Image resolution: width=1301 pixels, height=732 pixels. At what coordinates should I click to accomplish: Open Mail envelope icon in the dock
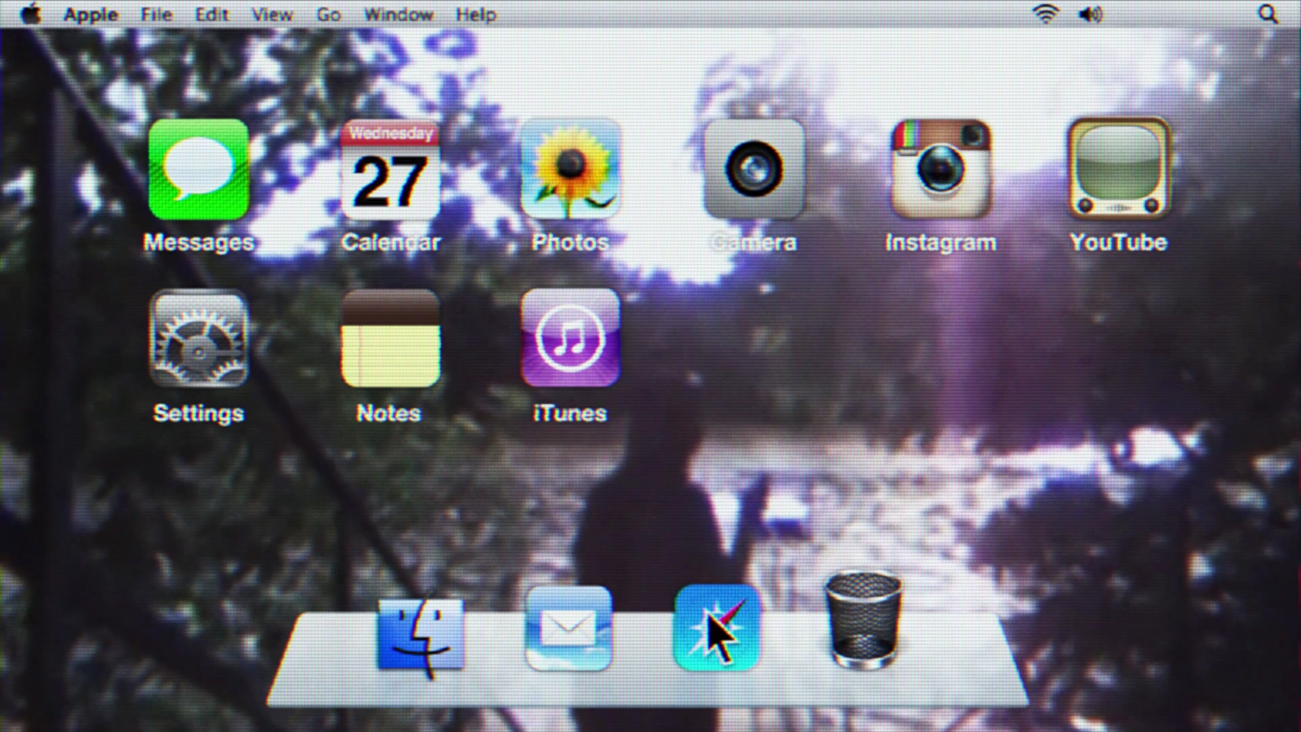click(x=569, y=628)
